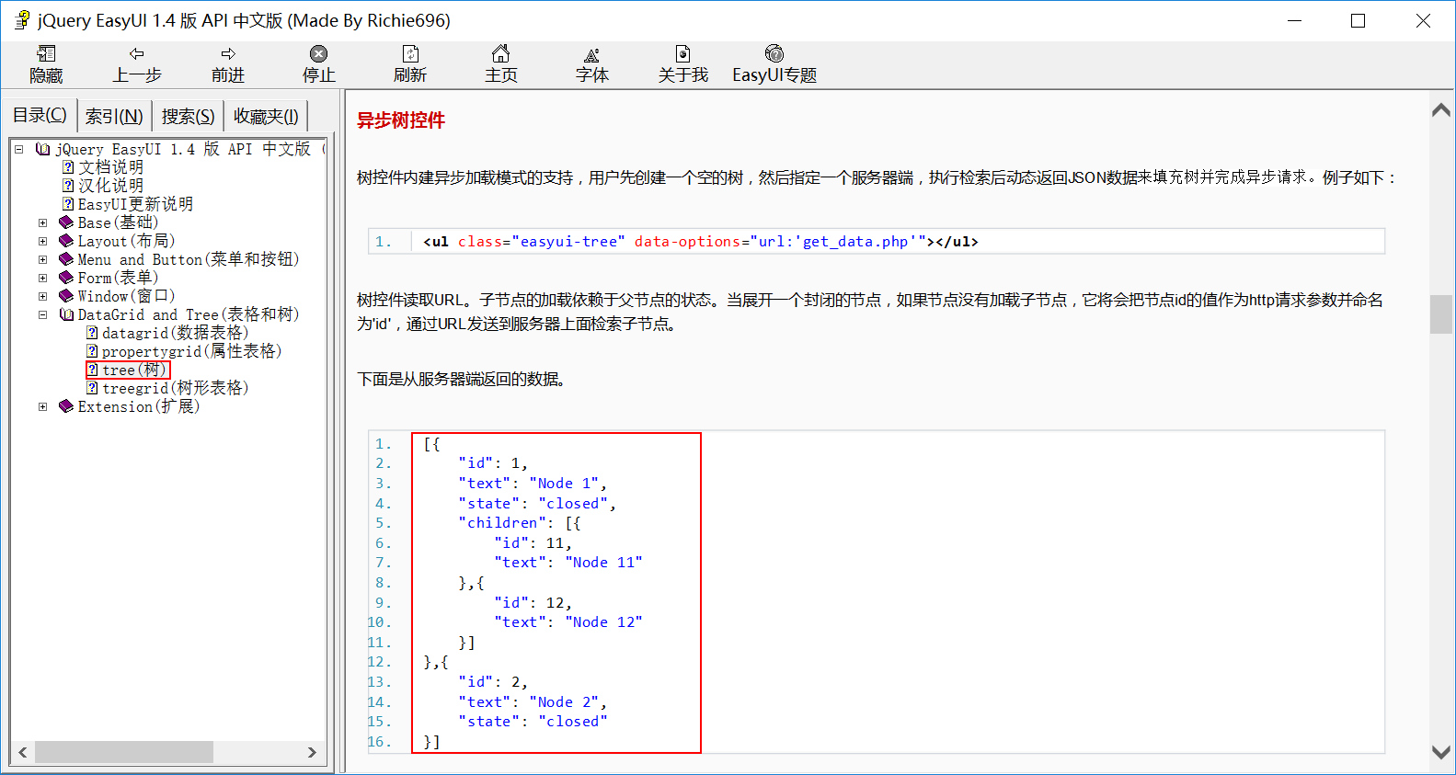This screenshot has width=1456, height=775.
Task: Open the 汉化说明 topic
Action: pos(110,186)
